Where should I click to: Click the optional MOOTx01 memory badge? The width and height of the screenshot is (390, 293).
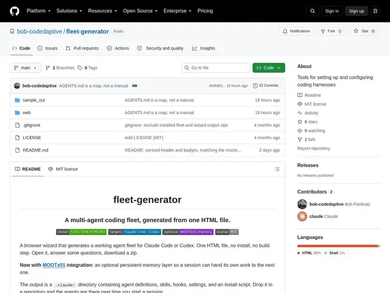[188, 232]
